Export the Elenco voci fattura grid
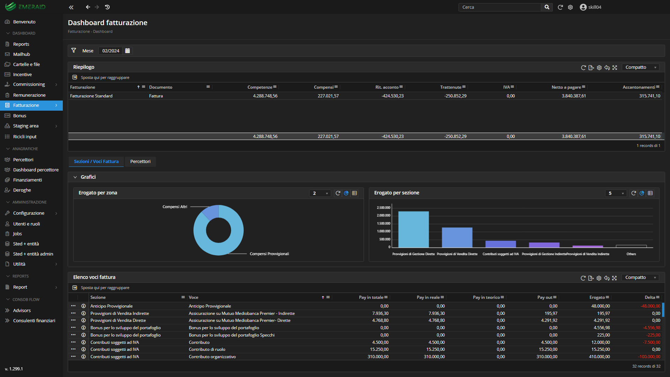The image size is (670, 377). 591,278
